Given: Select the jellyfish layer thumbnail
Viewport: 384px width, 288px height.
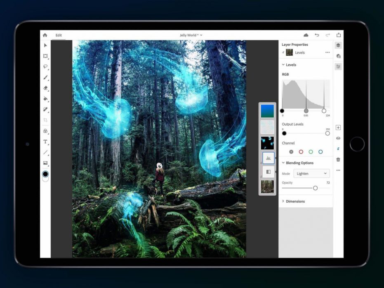Looking at the screenshot, I should [267, 143].
